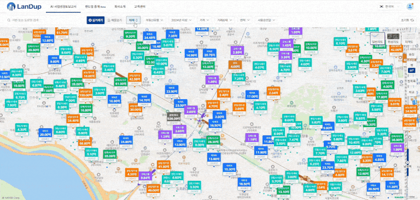The width and height of the screenshot is (420, 200).
Task: Open the 536.06억 gray property marker
Action: (173, 118)
